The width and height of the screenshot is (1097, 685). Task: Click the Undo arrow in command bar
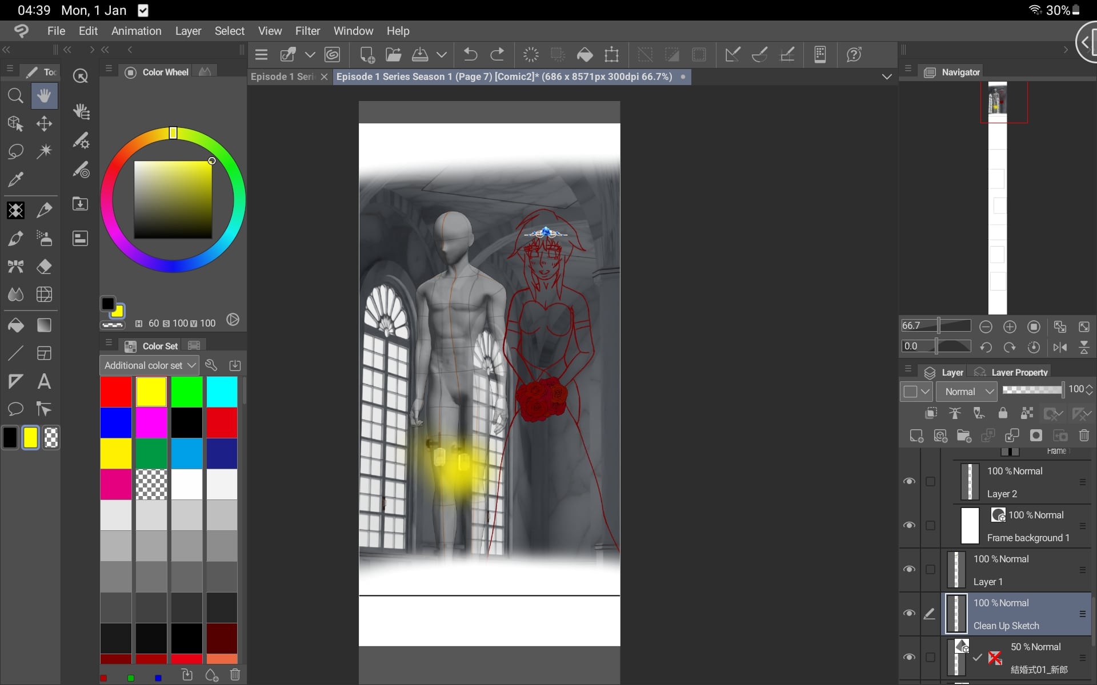point(470,55)
